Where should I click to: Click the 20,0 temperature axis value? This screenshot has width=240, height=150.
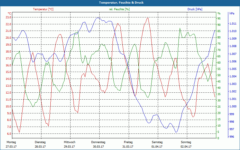click(x=8, y=38)
